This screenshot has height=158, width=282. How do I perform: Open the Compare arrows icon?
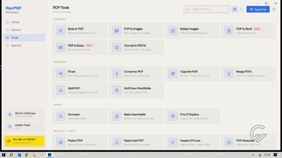click(x=60, y=116)
